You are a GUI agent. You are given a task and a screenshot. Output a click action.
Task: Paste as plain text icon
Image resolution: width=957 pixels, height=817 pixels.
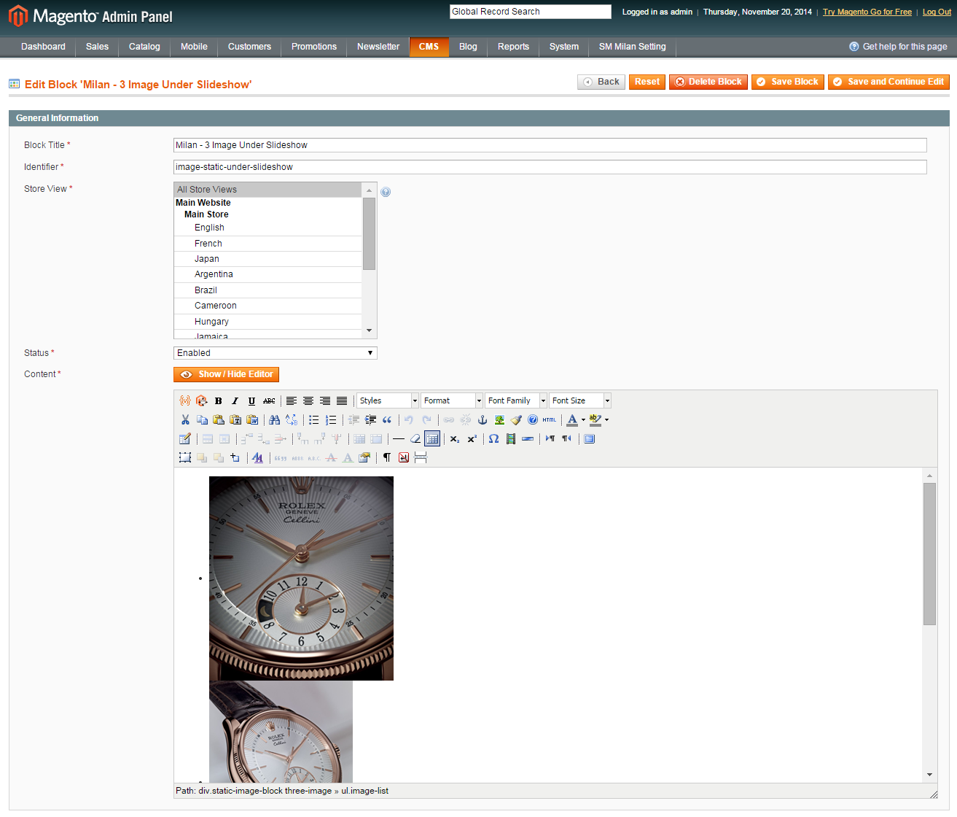pos(235,419)
